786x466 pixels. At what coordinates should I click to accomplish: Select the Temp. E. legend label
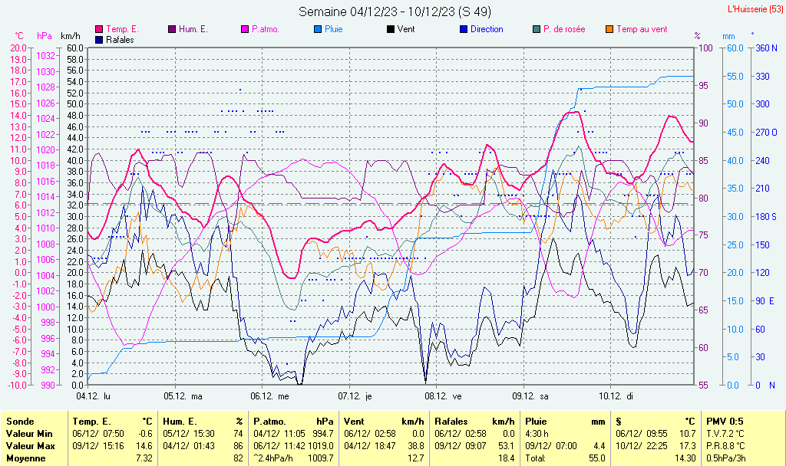pos(122,30)
